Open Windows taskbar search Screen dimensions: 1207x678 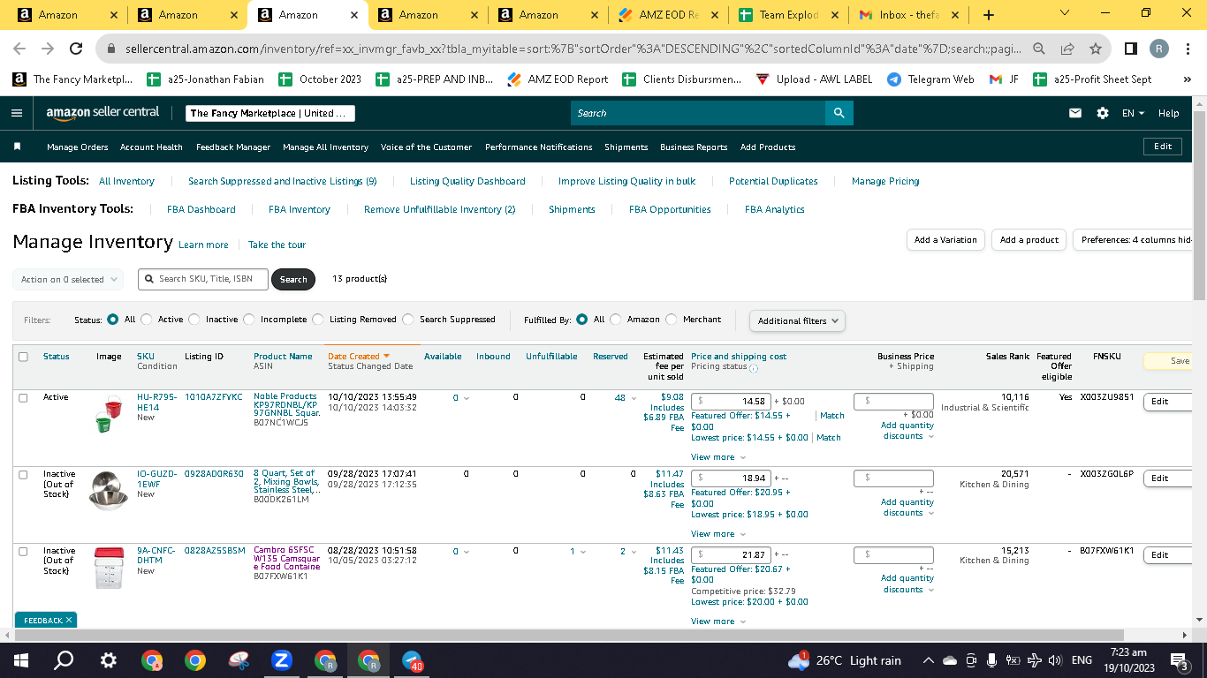pyautogui.click(x=64, y=660)
